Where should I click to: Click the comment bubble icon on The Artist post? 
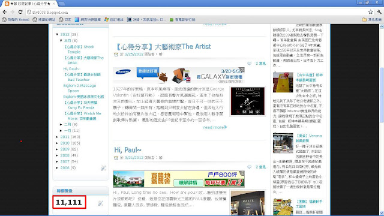click(x=250, y=64)
